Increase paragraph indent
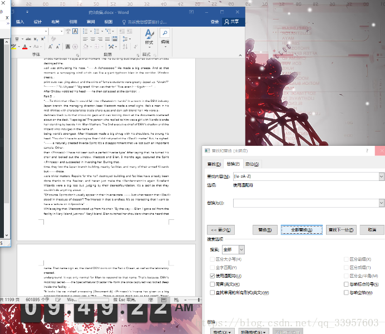 (x=130, y=31)
